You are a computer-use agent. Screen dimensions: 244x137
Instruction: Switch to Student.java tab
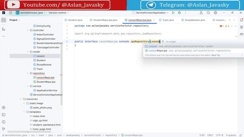point(74,20)
